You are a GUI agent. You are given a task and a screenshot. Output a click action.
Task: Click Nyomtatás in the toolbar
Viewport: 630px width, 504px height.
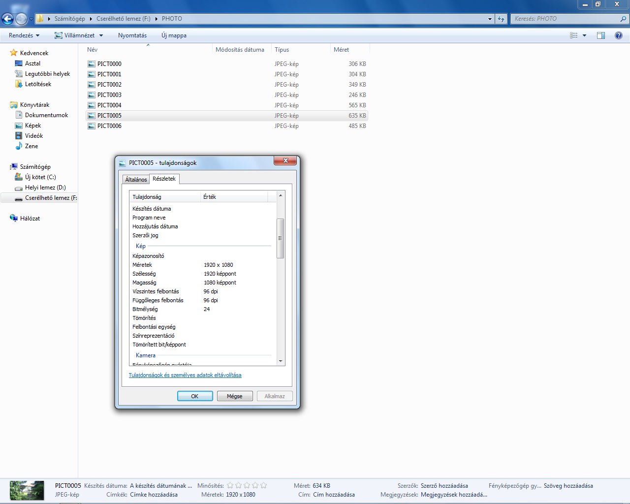[x=132, y=35]
